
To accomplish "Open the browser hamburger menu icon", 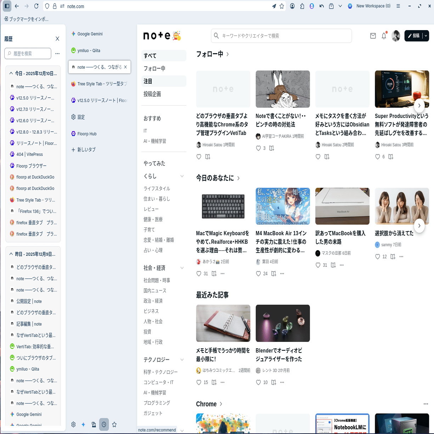I will coord(398,6).
